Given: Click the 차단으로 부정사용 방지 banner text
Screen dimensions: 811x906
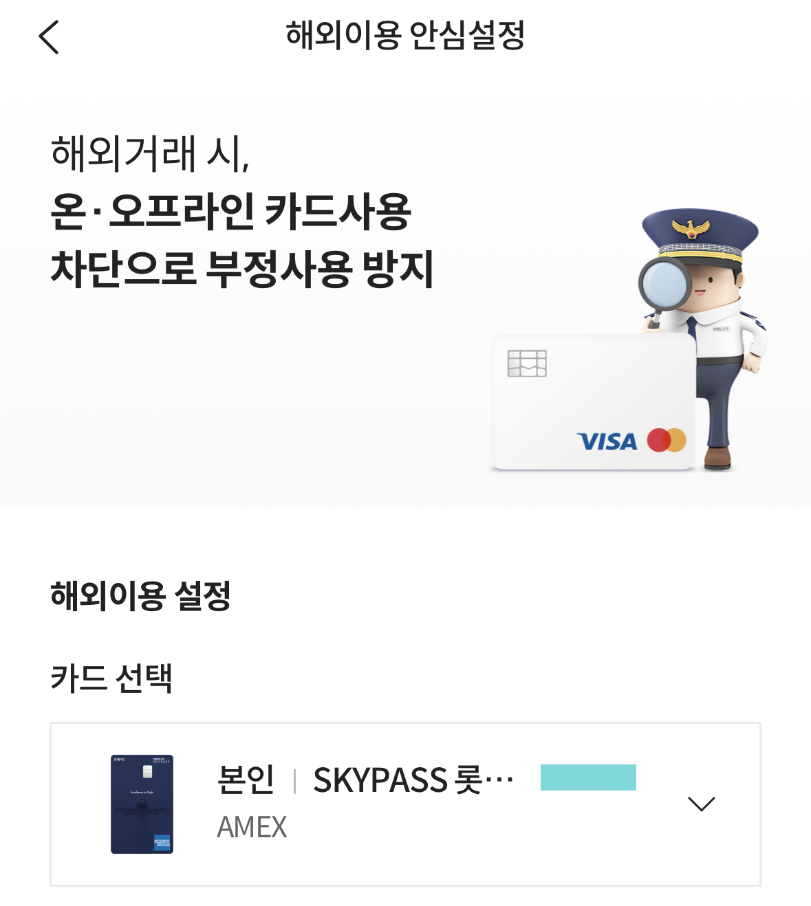Looking at the screenshot, I should tap(242, 269).
